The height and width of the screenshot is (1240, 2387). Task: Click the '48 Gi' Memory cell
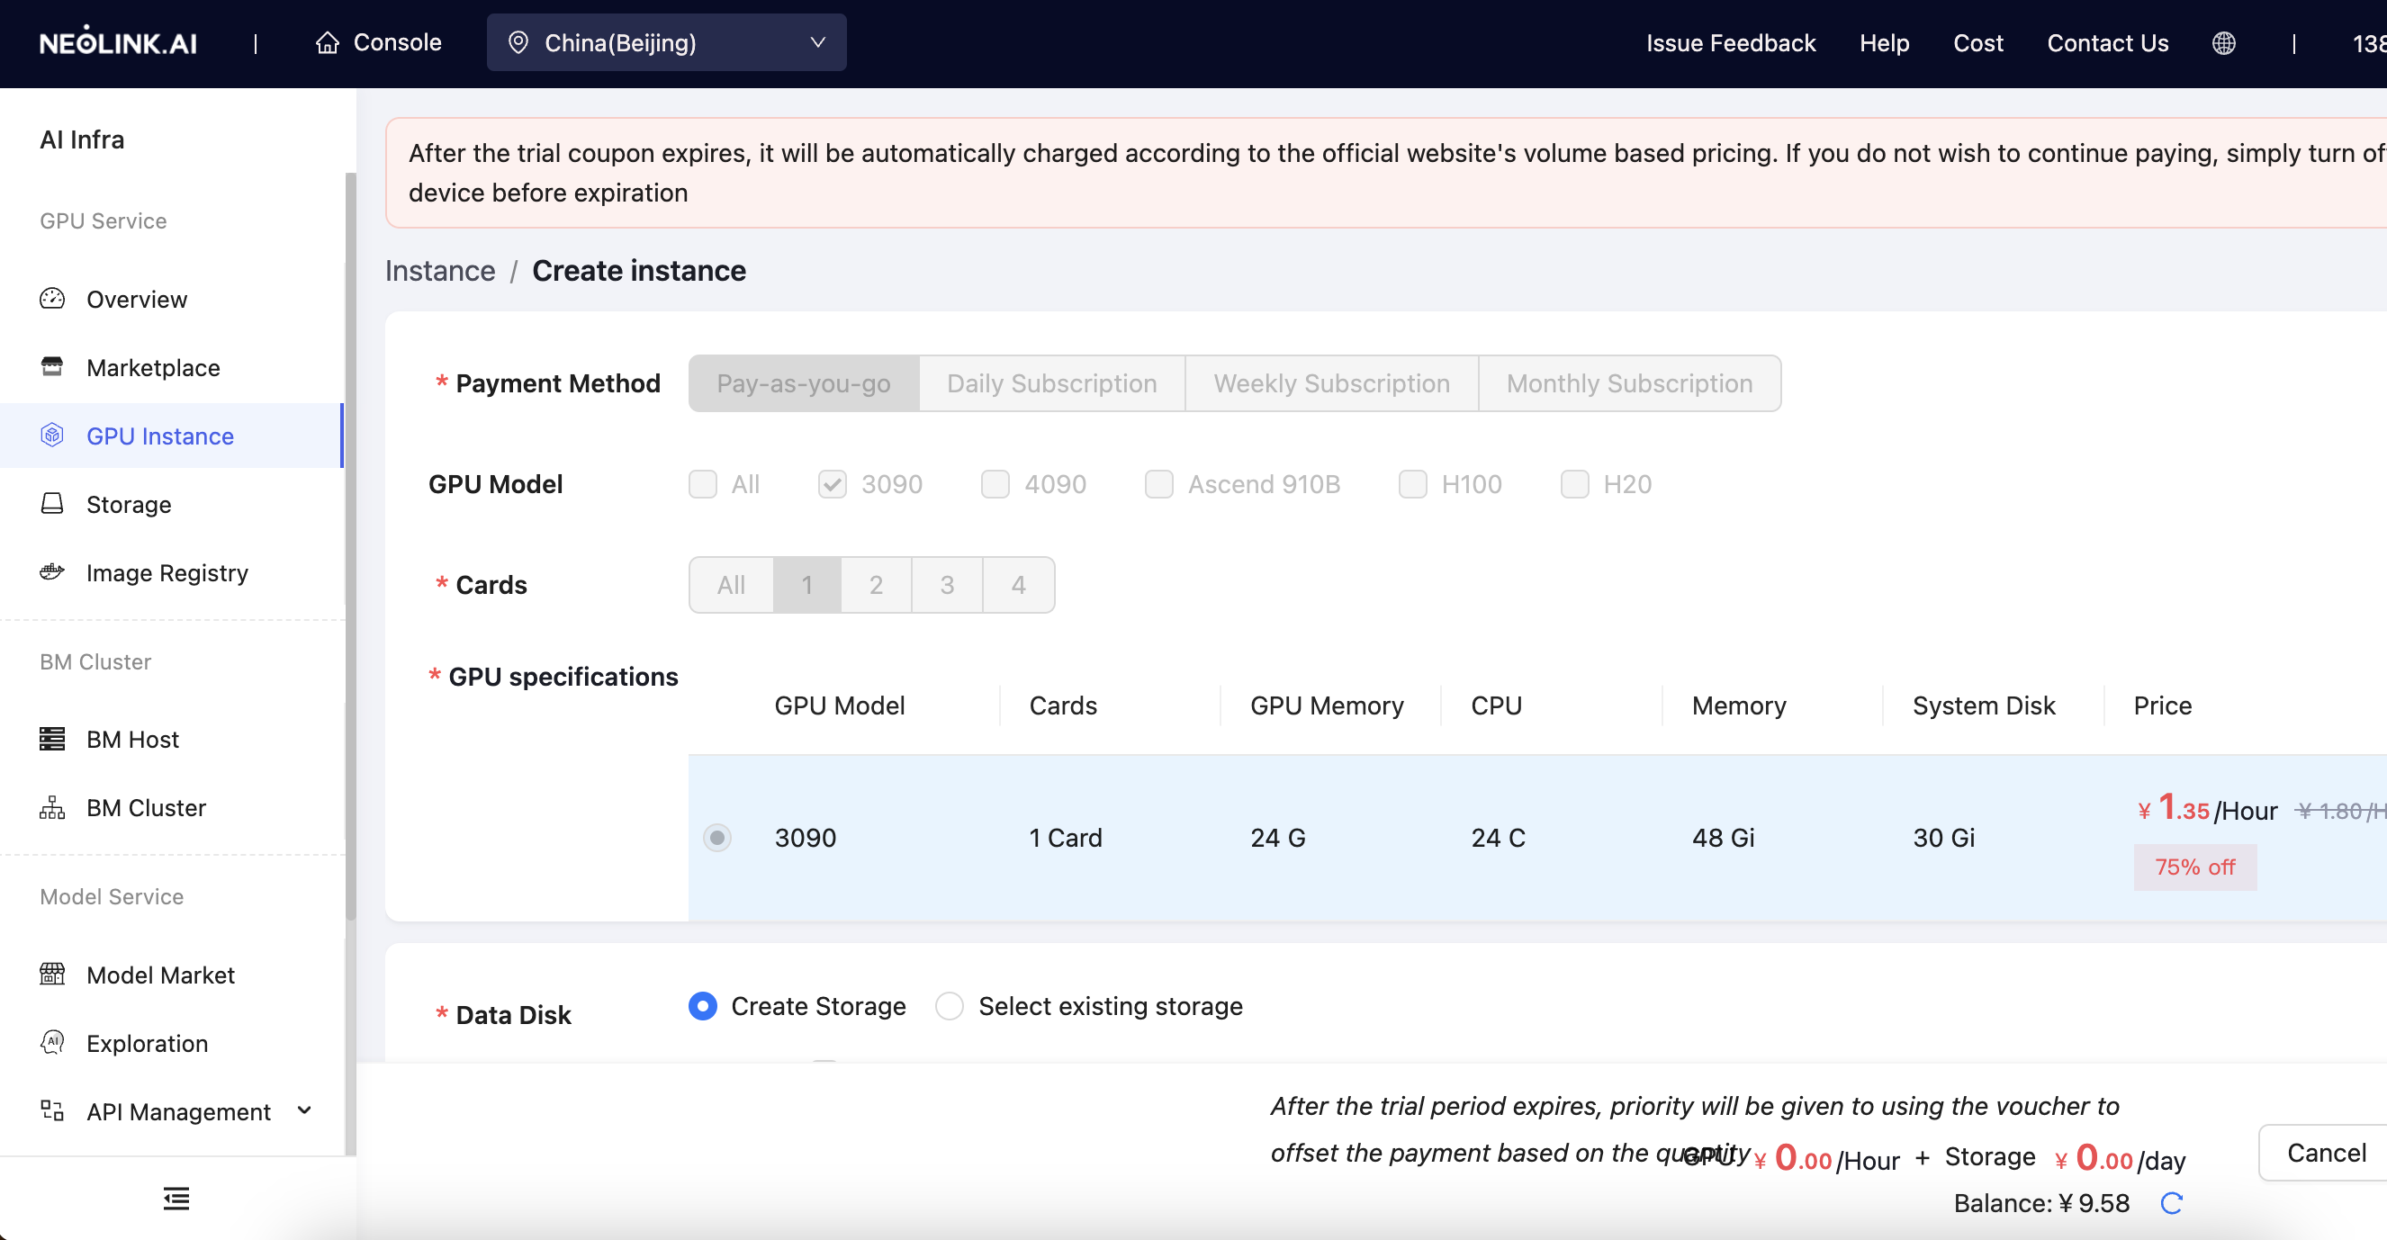[1724, 837]
